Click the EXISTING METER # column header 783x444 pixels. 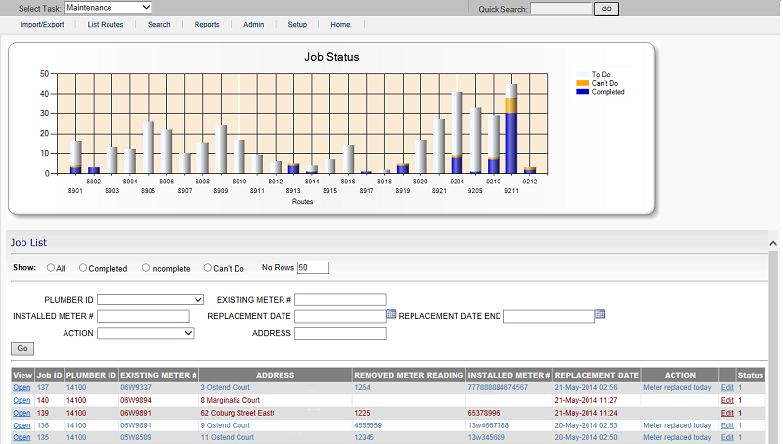pos(158,375)
